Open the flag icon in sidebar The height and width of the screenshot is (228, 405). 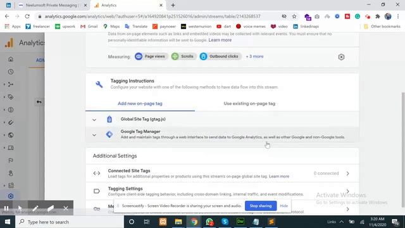point(11,160)
